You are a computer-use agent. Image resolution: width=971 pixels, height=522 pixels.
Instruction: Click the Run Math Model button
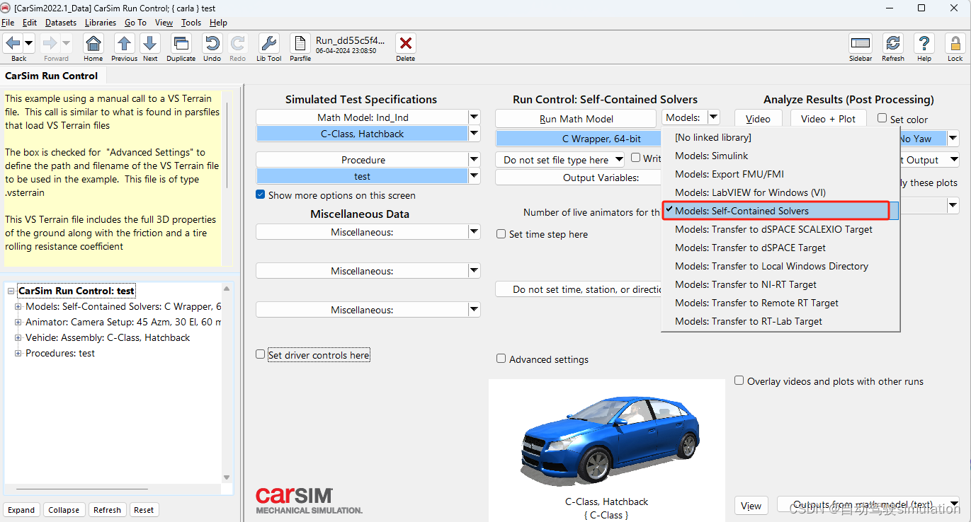[x=576, y=119]
